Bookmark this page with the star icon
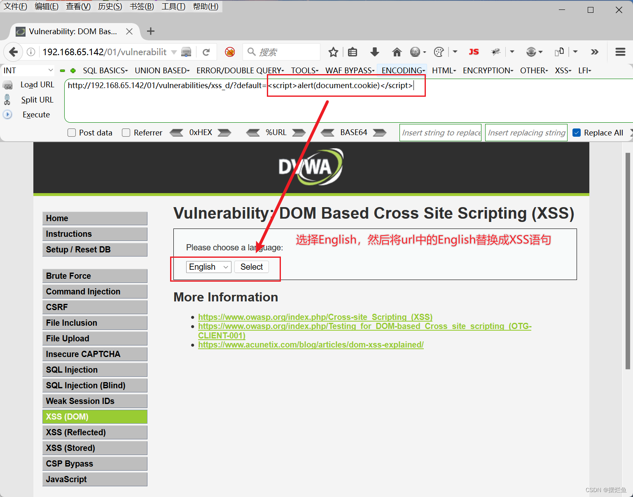Screen dimensions: 633x497 coord(333,52)
